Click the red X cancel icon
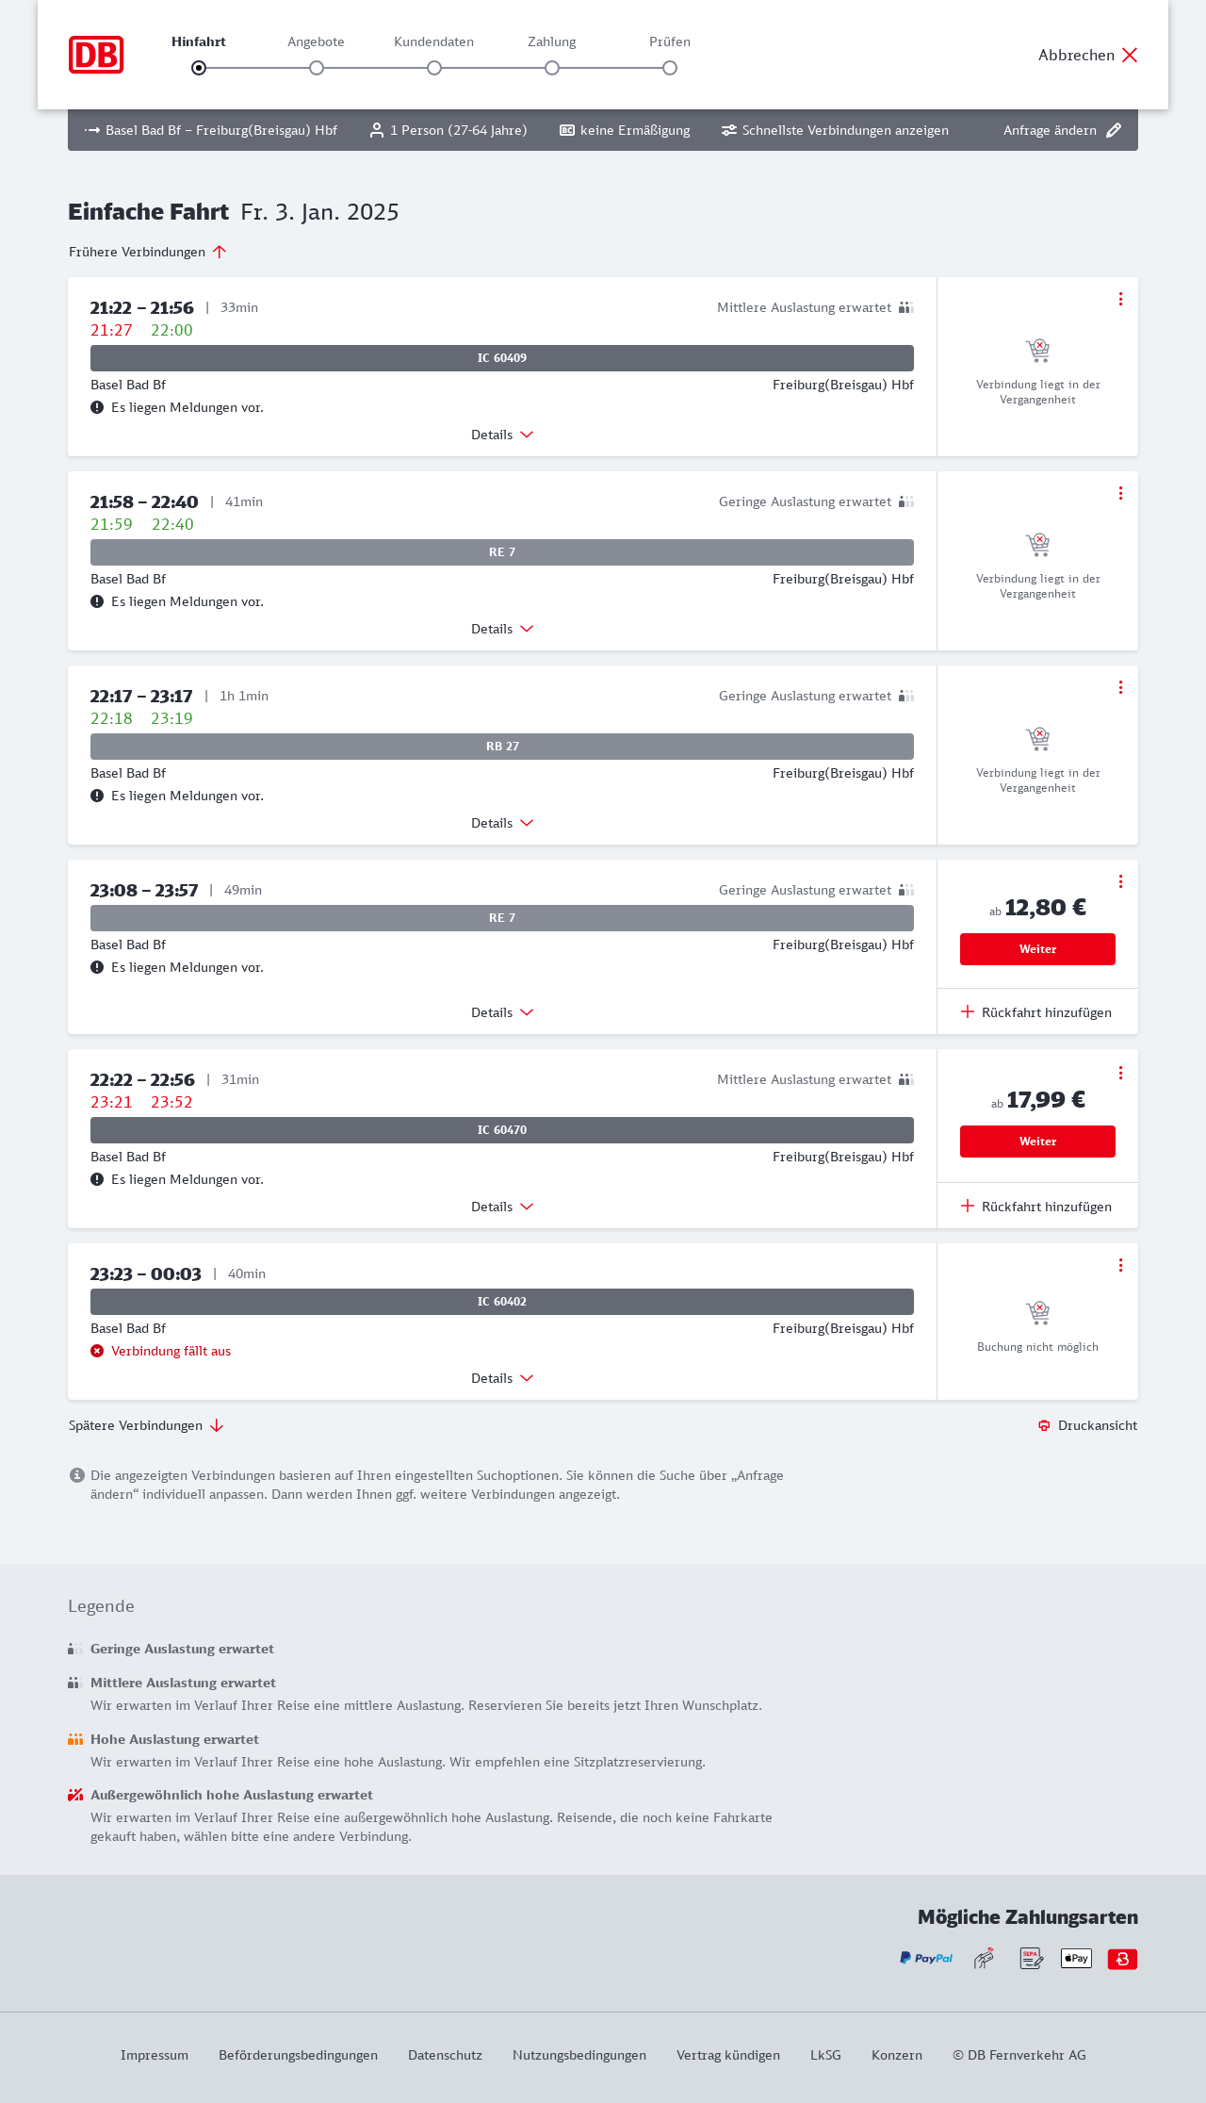 coord(1130,55)
